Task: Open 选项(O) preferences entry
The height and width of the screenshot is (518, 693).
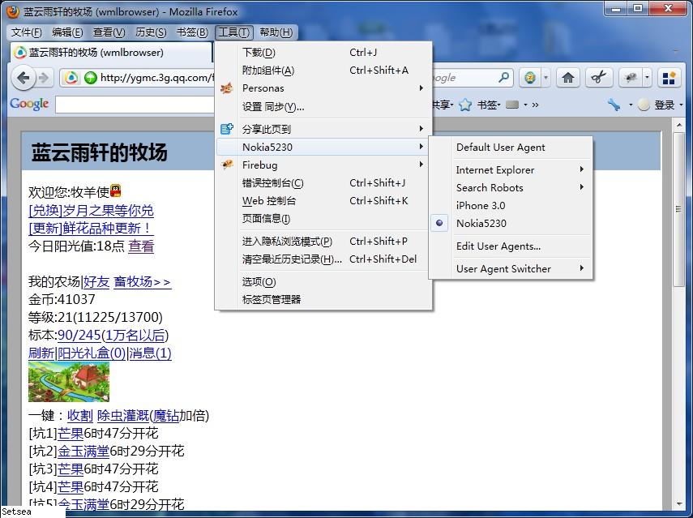Action: tap(323, 281)
